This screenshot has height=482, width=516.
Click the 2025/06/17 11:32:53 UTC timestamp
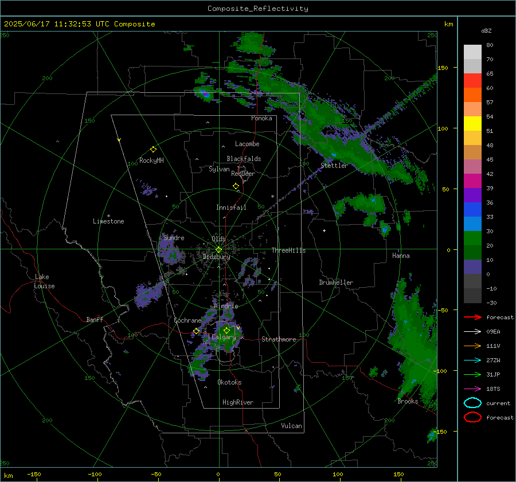click(x=80, y=24)
